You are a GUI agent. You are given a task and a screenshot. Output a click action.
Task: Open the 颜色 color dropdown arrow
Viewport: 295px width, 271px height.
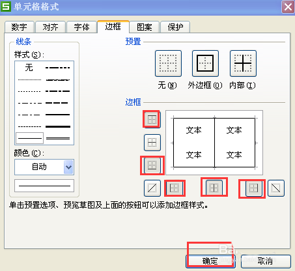click(68, 167)
